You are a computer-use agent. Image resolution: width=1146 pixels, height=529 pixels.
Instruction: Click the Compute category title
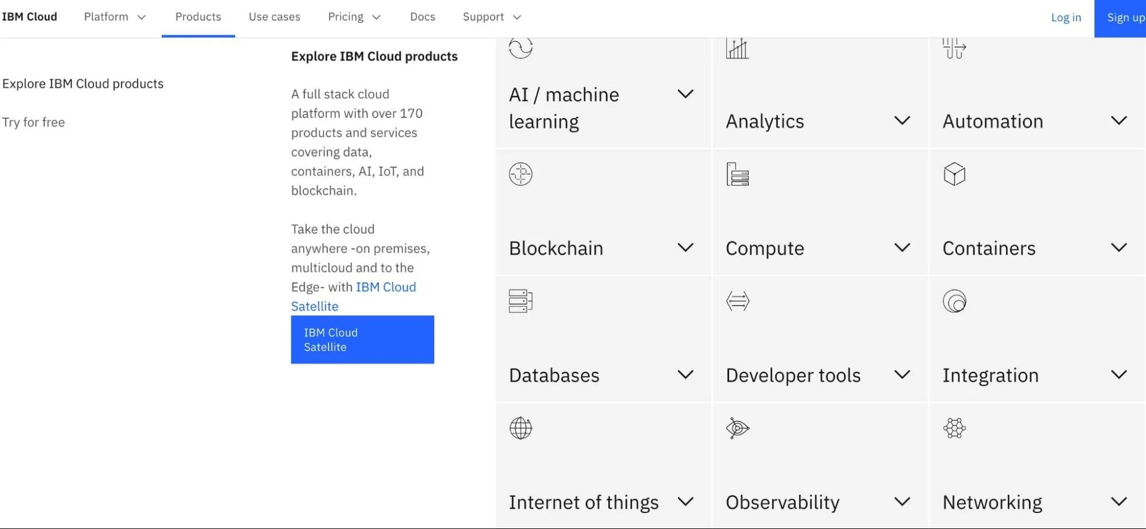pyautogui.click(x=765, y=249)
